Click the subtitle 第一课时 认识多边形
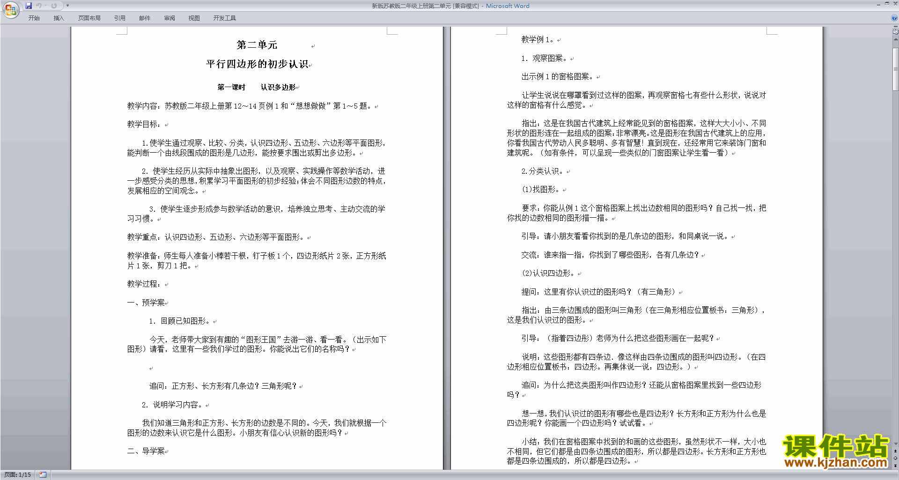The height and width of the screenshot is (480, 899). 257,87
